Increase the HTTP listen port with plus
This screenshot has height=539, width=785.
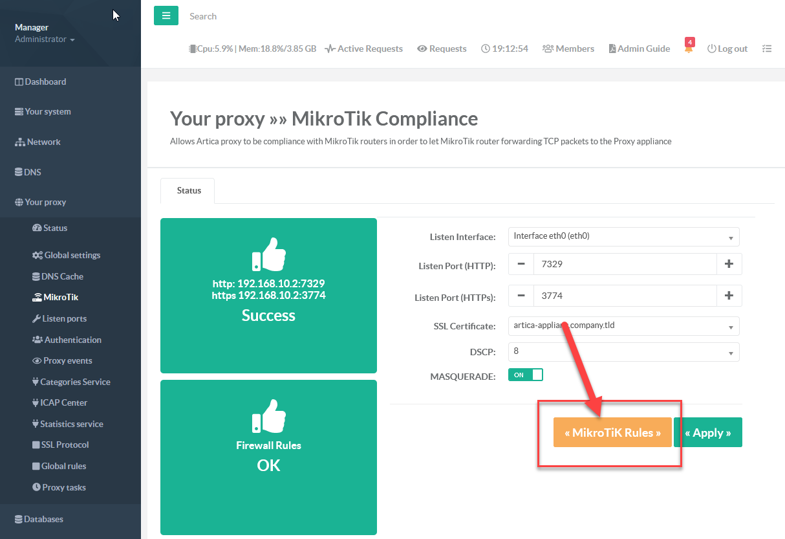pyautogui.click(x=729, y=264)
